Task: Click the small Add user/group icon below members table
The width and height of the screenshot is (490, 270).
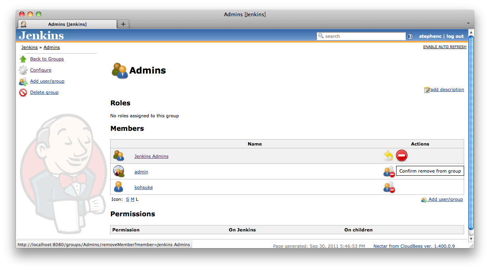Action: pos(424,200)
